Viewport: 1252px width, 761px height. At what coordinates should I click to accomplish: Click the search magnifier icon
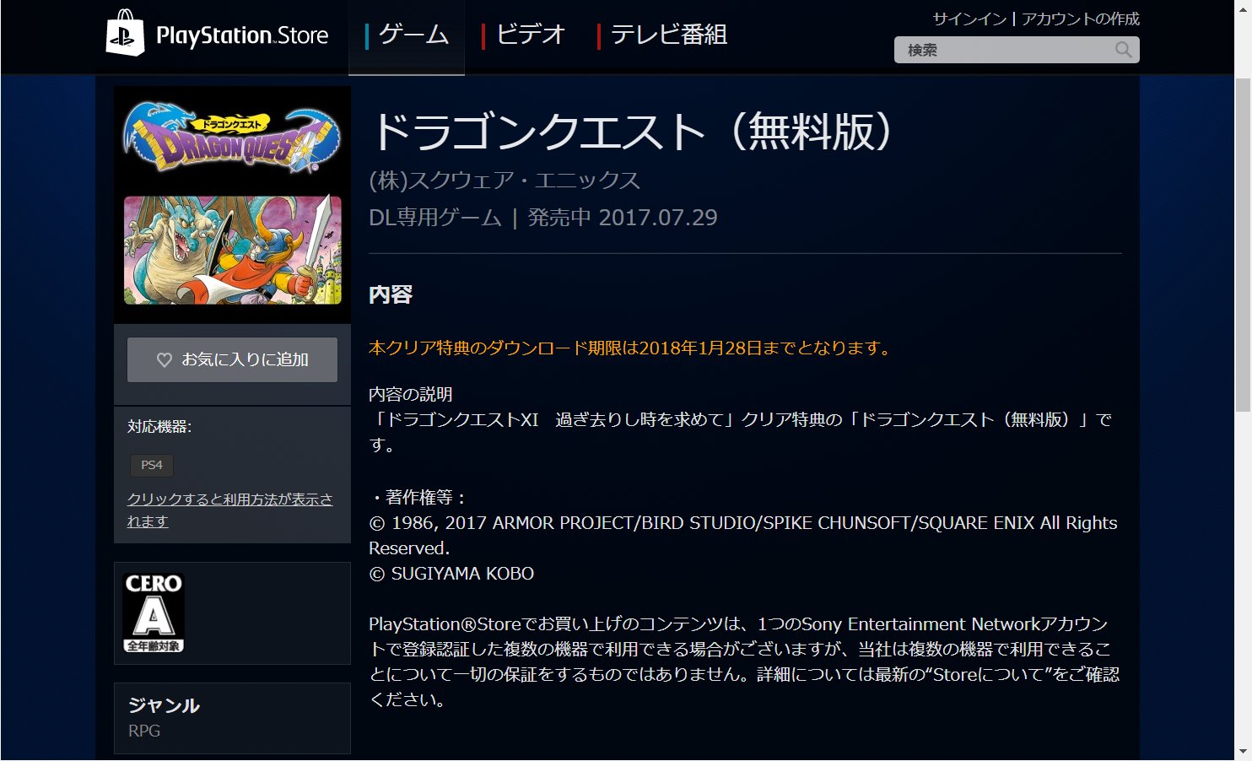(x=1123, y=50)
